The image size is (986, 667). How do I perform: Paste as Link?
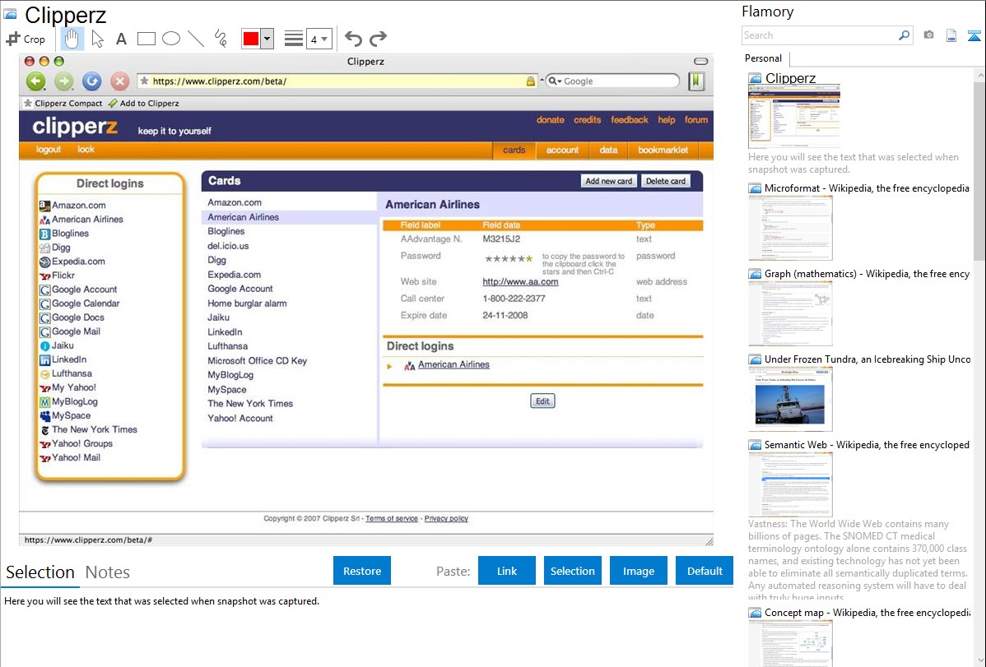pyautogui.click(x=507, y=571)
